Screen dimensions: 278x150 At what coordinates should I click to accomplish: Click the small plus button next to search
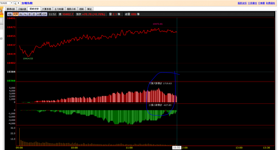18,3
